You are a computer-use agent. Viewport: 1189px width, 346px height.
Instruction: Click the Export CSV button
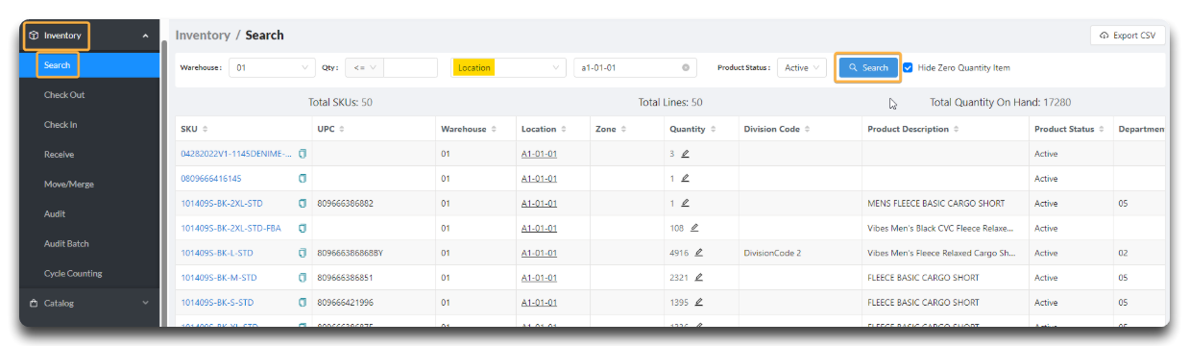pyautogui.click(x=1128, y=36)
